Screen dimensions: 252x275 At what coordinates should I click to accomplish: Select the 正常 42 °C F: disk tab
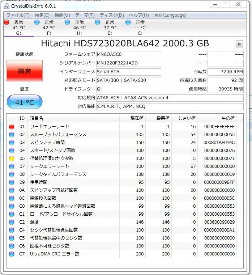pyautogui.click(x=49, y=28)
